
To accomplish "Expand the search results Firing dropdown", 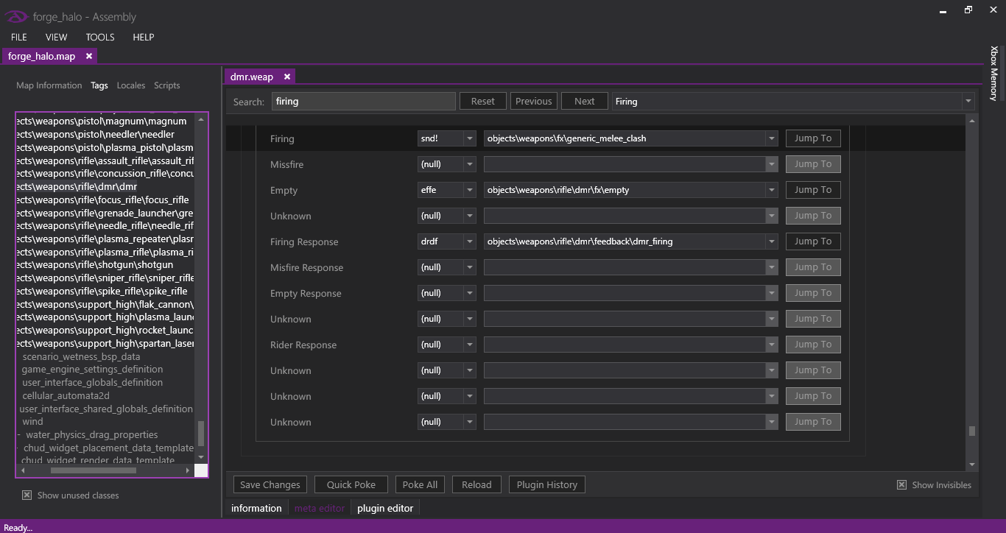I will [968, 102].
